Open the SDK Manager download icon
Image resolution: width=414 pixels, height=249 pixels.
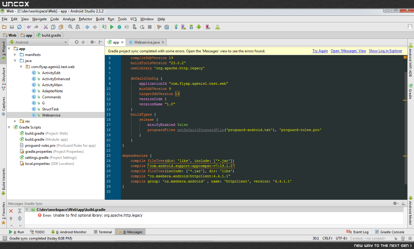pyautogui.click(x=191, y=27)
